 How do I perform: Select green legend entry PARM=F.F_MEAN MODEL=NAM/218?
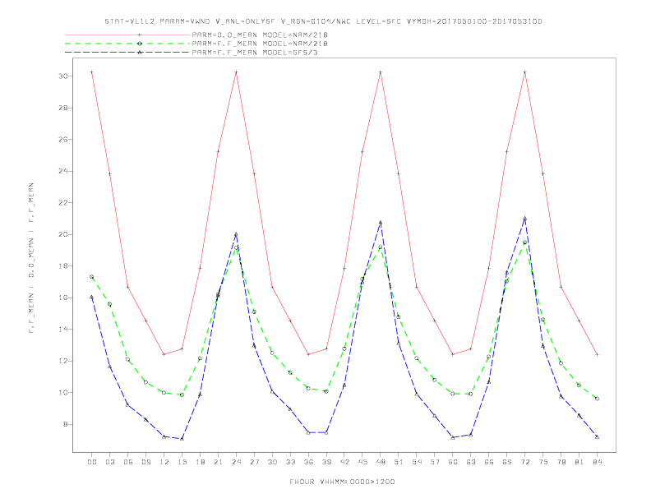[x=196, y=44]
